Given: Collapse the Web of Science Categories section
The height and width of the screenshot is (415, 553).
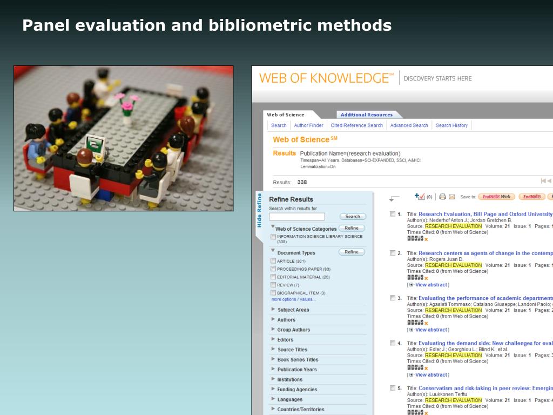Looking at the screenshot, I should pyautogui.click(x=273, y=226).
